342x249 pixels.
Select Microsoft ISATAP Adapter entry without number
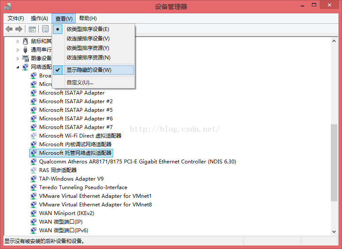pyautogui.click(x=72, y=92)
